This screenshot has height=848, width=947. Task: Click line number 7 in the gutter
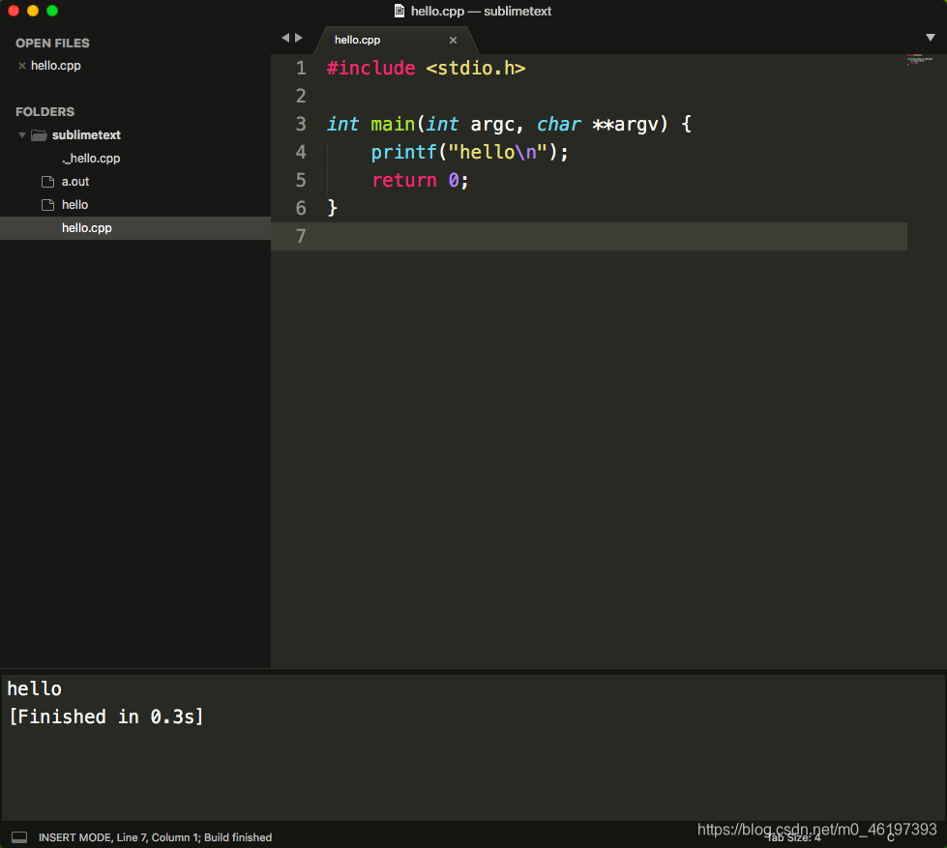(x=301, y=237)
